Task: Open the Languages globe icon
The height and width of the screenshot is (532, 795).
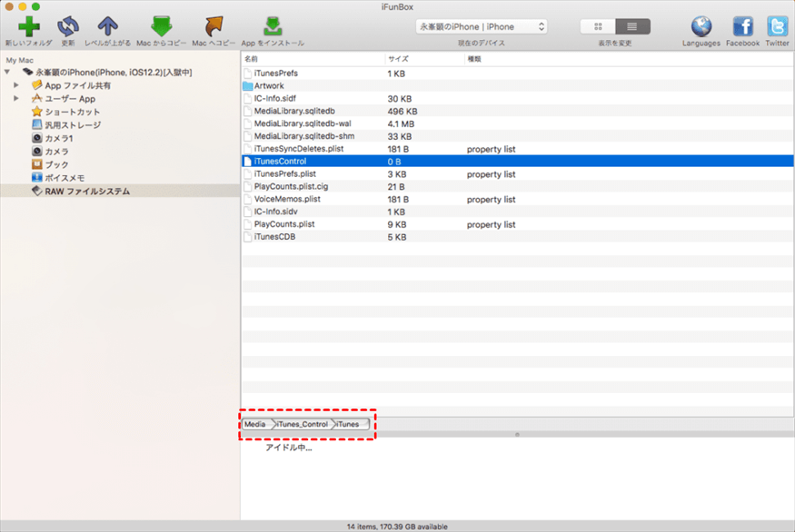Action: tap(701, 25)
